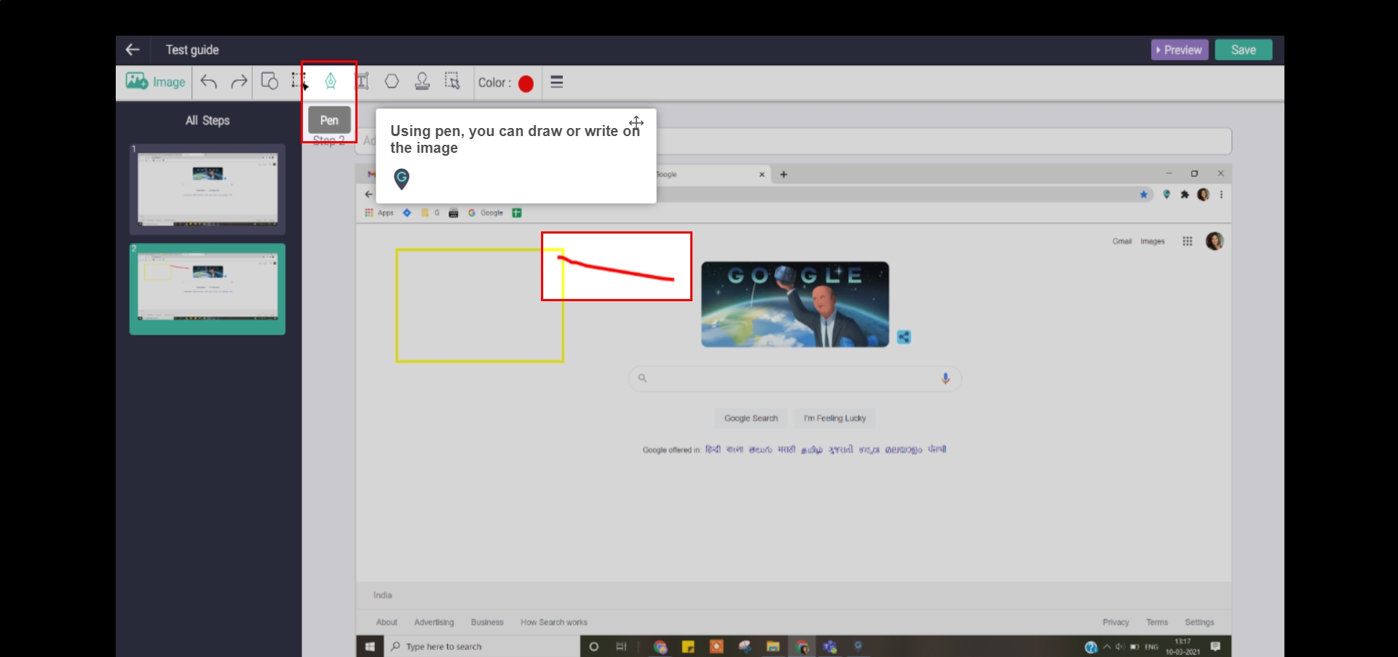This screenshot has width=1398, height=657.
Task: Open the Business footer link
Action: pyautogui.click(x=487, y=623)
